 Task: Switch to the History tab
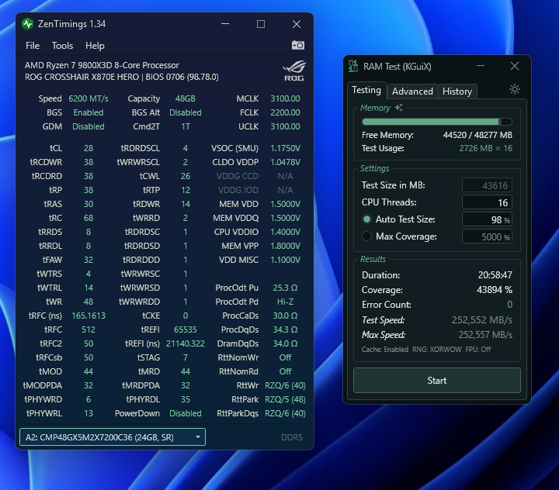pos(457,91)
